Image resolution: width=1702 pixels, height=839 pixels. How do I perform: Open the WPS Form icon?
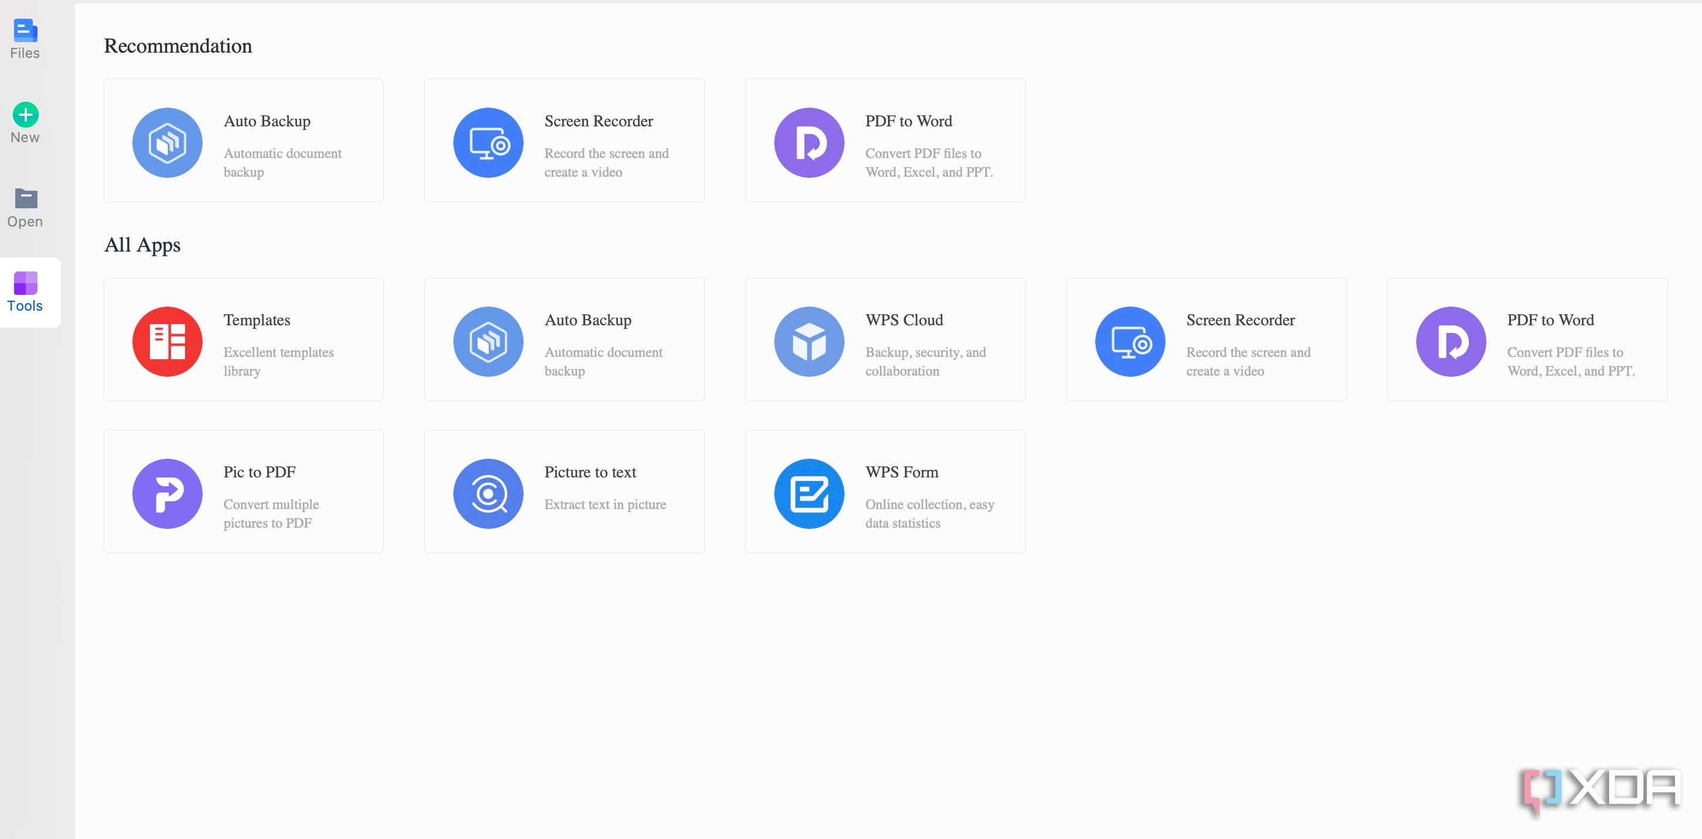pyautogui.click(x=809, y=494)
